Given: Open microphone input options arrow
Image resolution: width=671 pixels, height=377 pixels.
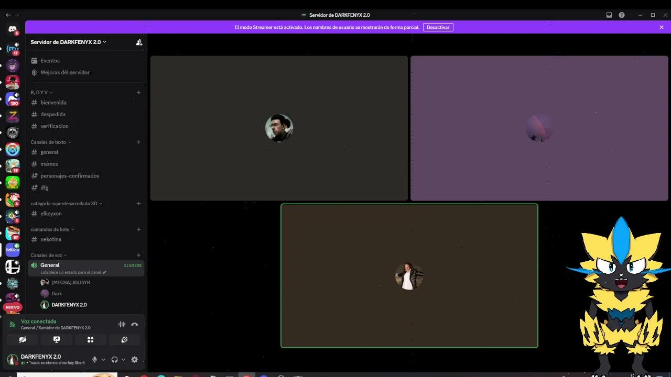Looking at the screenshot, I should click(103, 360).
